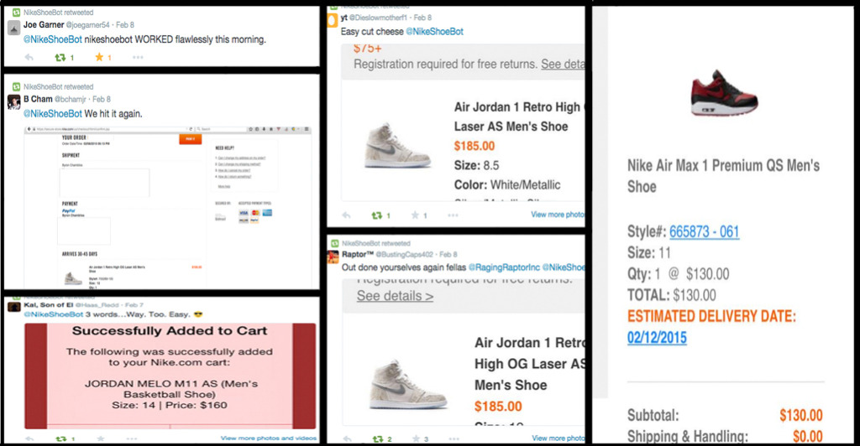The height and width of the screenshot is (446, 860).
Task: Favorite Joe Garner's tweet with the star
Action: (97, 57)
